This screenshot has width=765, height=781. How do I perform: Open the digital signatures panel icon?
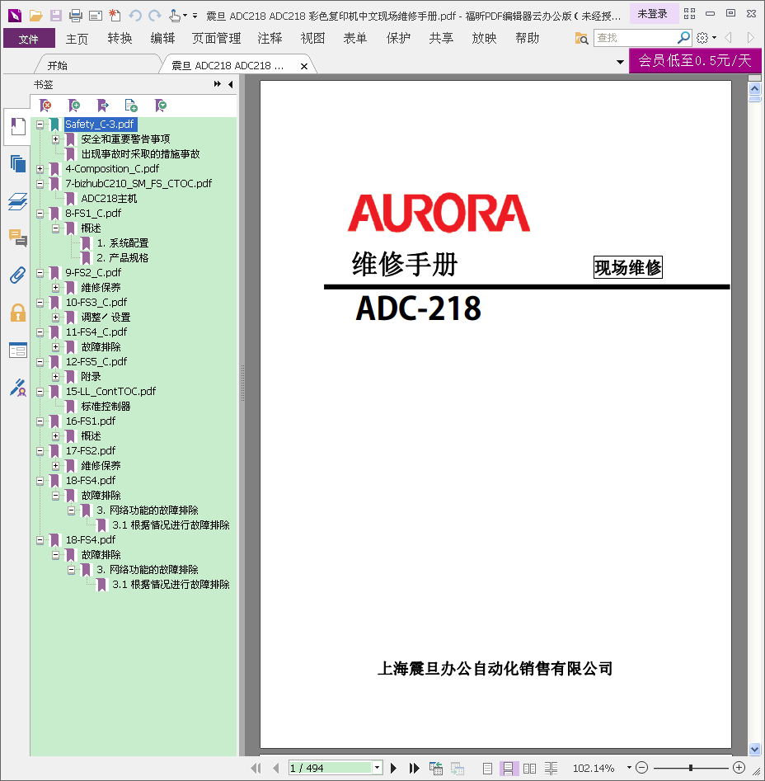tap(18, 388)
